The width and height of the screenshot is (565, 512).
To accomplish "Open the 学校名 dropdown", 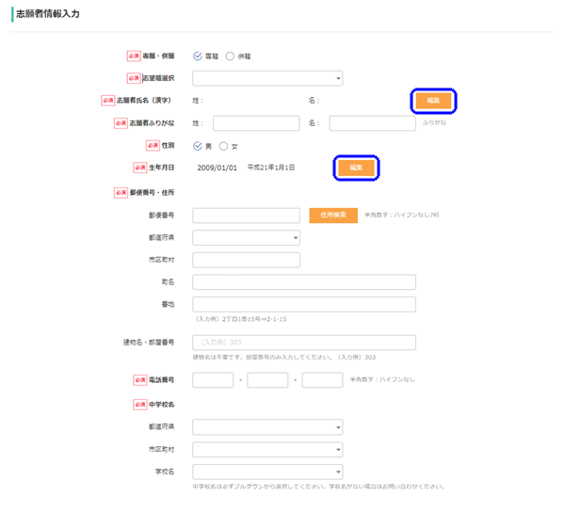I will 267,472.
